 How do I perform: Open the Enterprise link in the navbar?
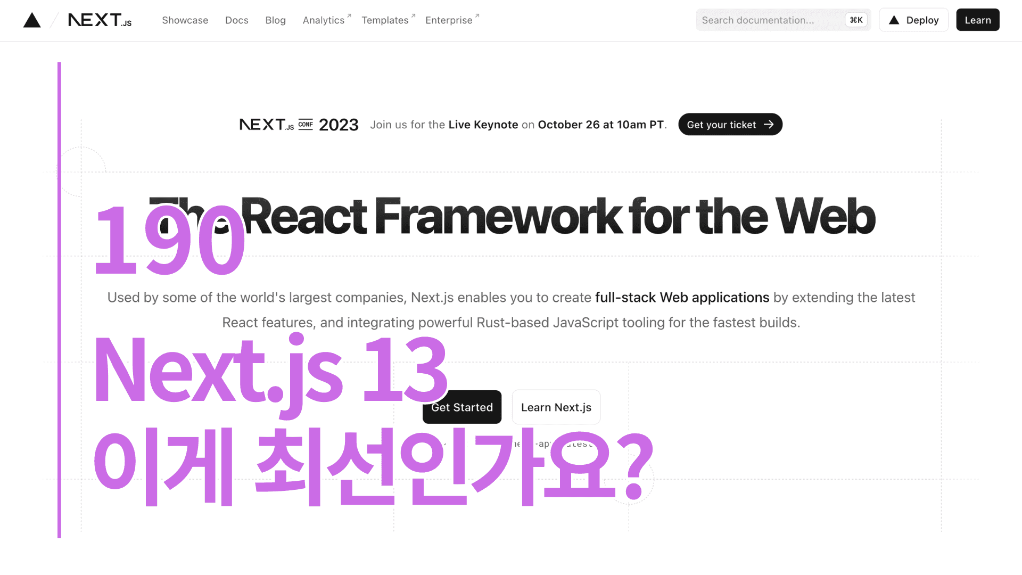click(x=449, y=20)
